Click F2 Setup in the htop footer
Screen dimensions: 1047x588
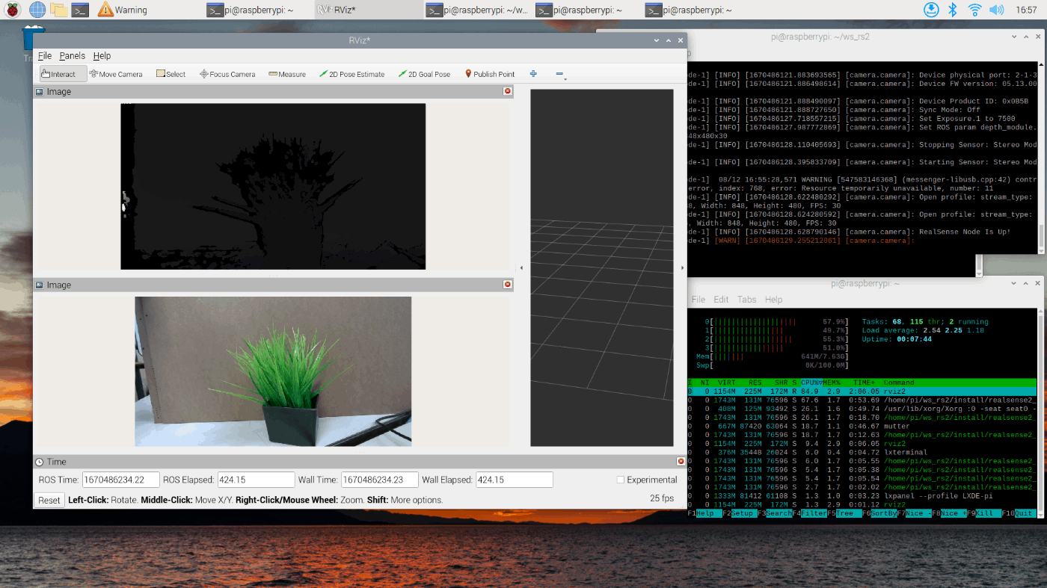[x=739, y=513]
